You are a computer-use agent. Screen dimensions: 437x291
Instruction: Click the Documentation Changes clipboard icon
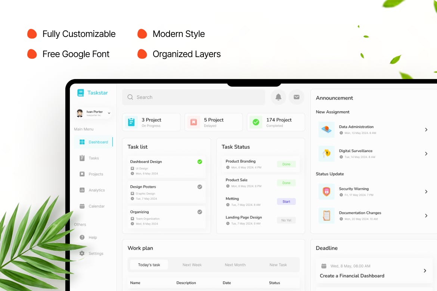click(326, 216)
